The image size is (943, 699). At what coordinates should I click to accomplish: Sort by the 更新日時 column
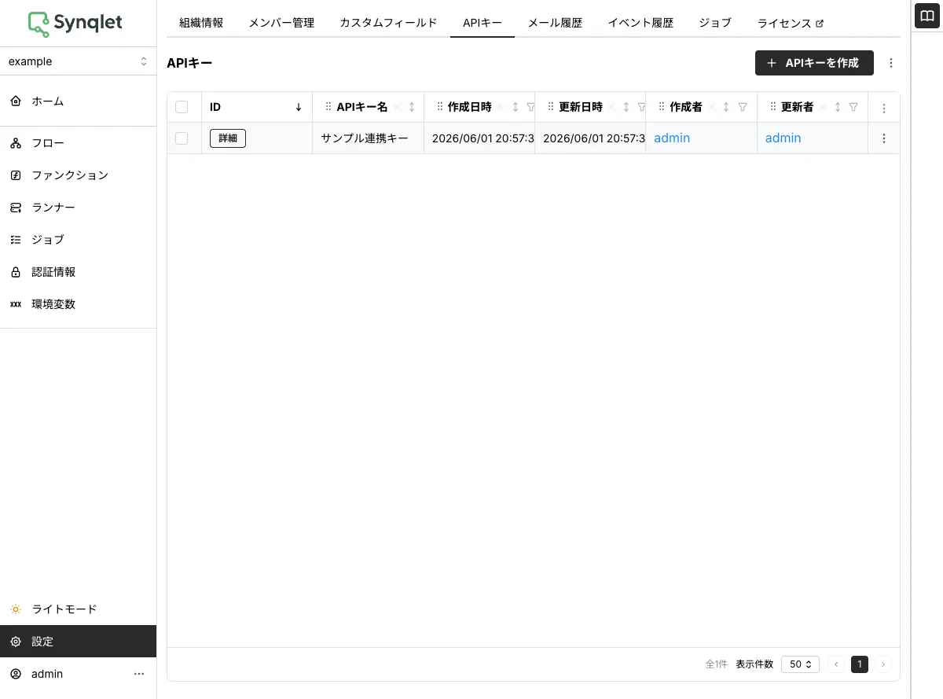point(626,107)
